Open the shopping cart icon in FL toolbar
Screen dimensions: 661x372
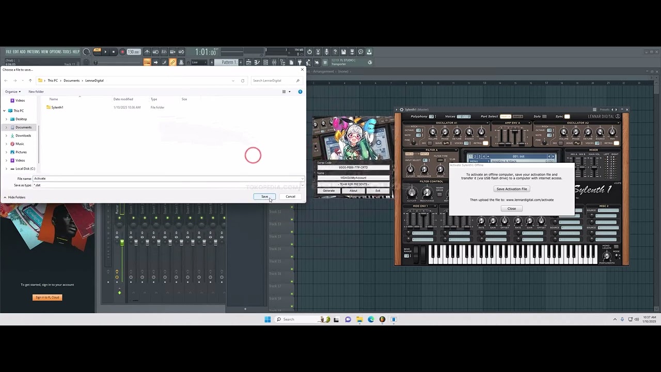(x=324, y=62)
